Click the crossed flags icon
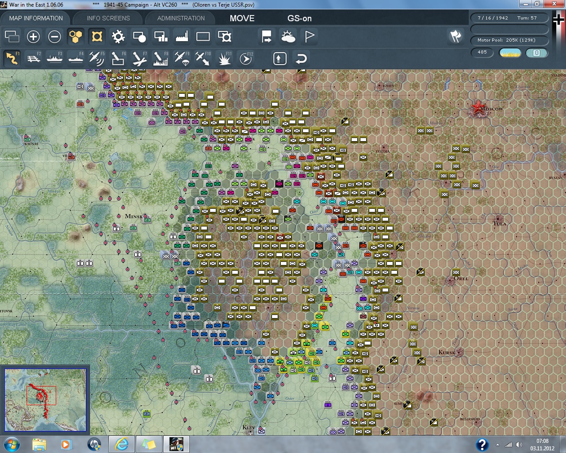The height and width of the screenshot is (453, 566). 455,36
